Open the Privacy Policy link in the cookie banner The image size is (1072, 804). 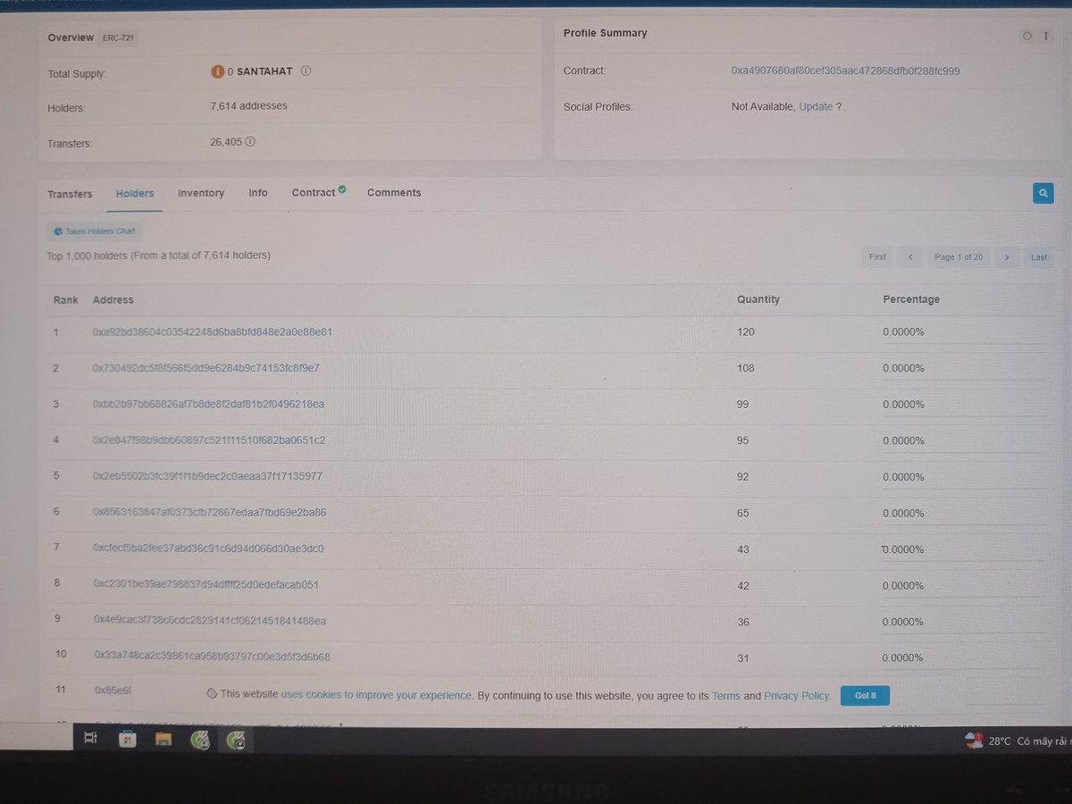pyautogui.click(x=797, y=695)
